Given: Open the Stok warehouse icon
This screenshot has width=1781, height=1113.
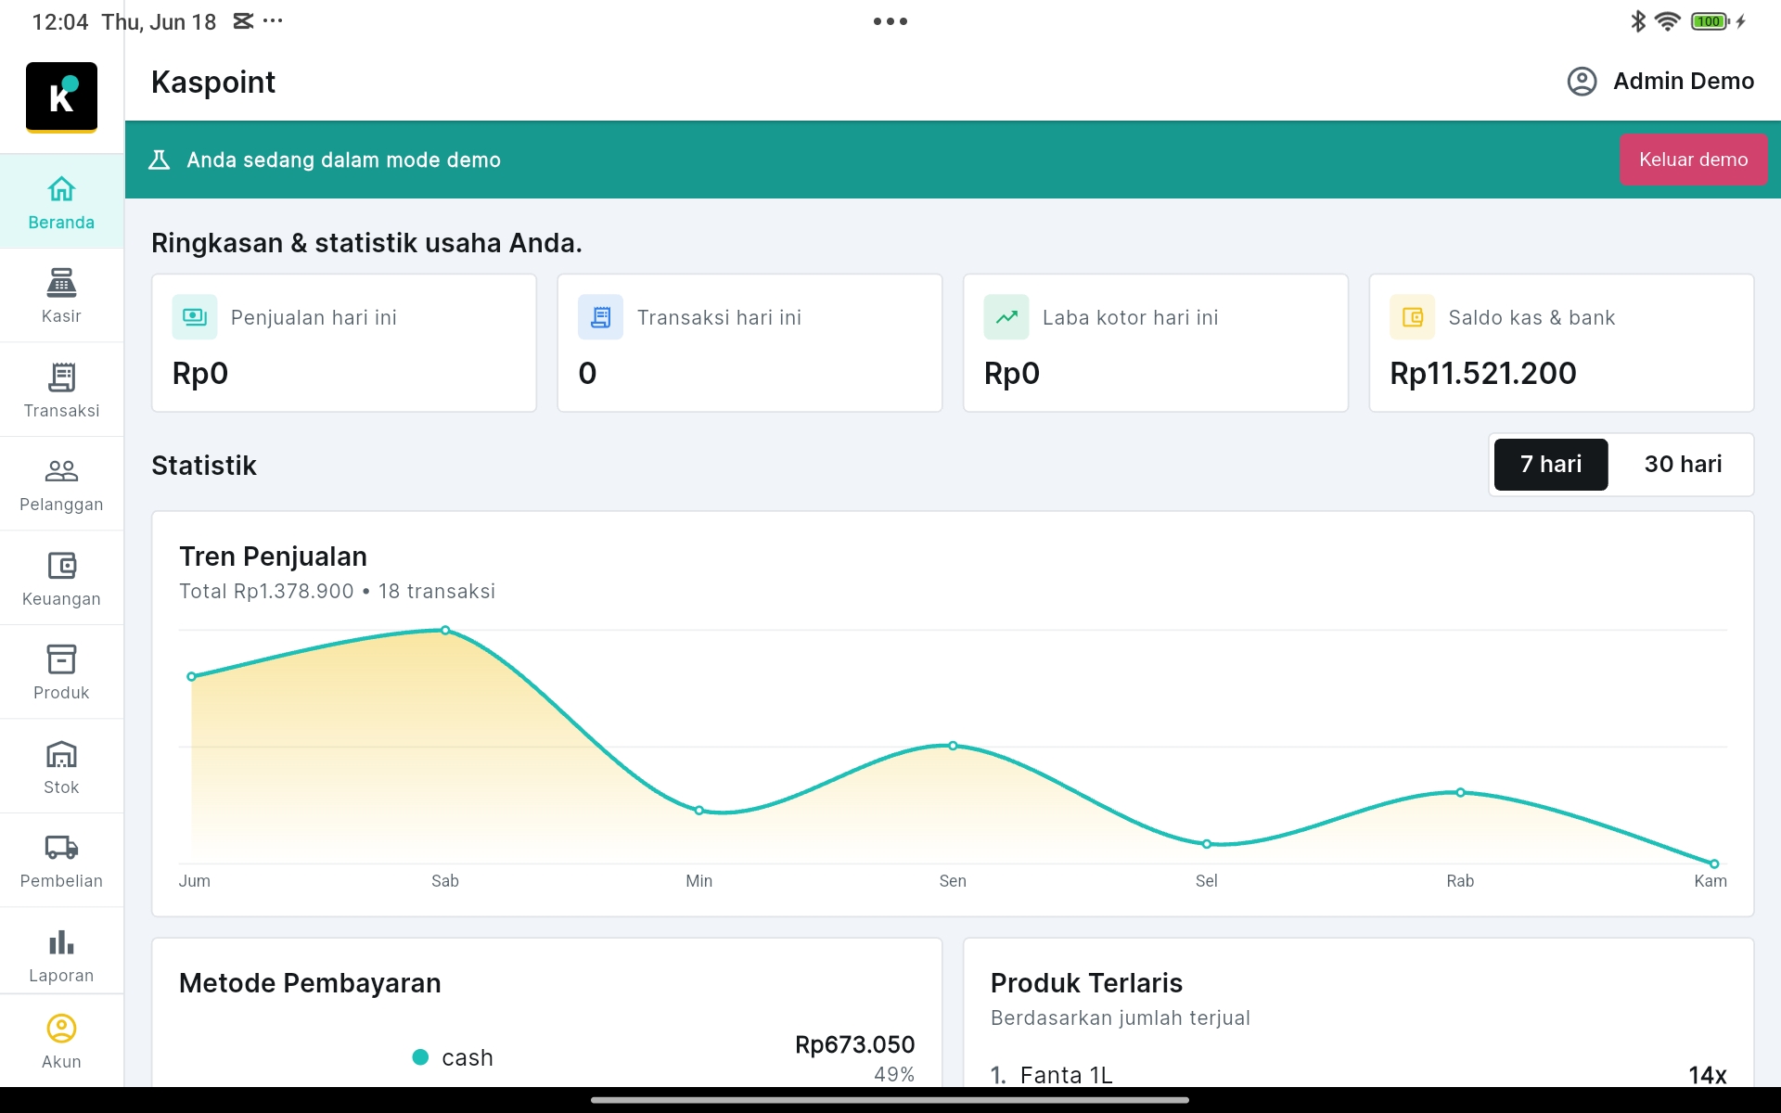Looking at the screenshot, I should coord(61,754).
